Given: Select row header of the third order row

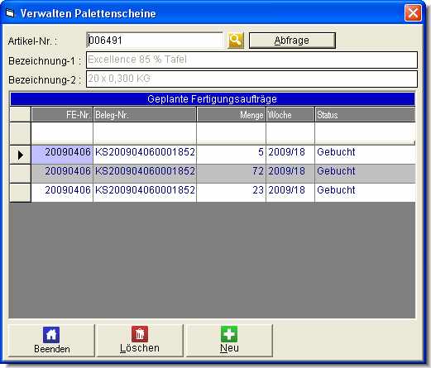Looking at the screenshot, I should pos(20,193).
